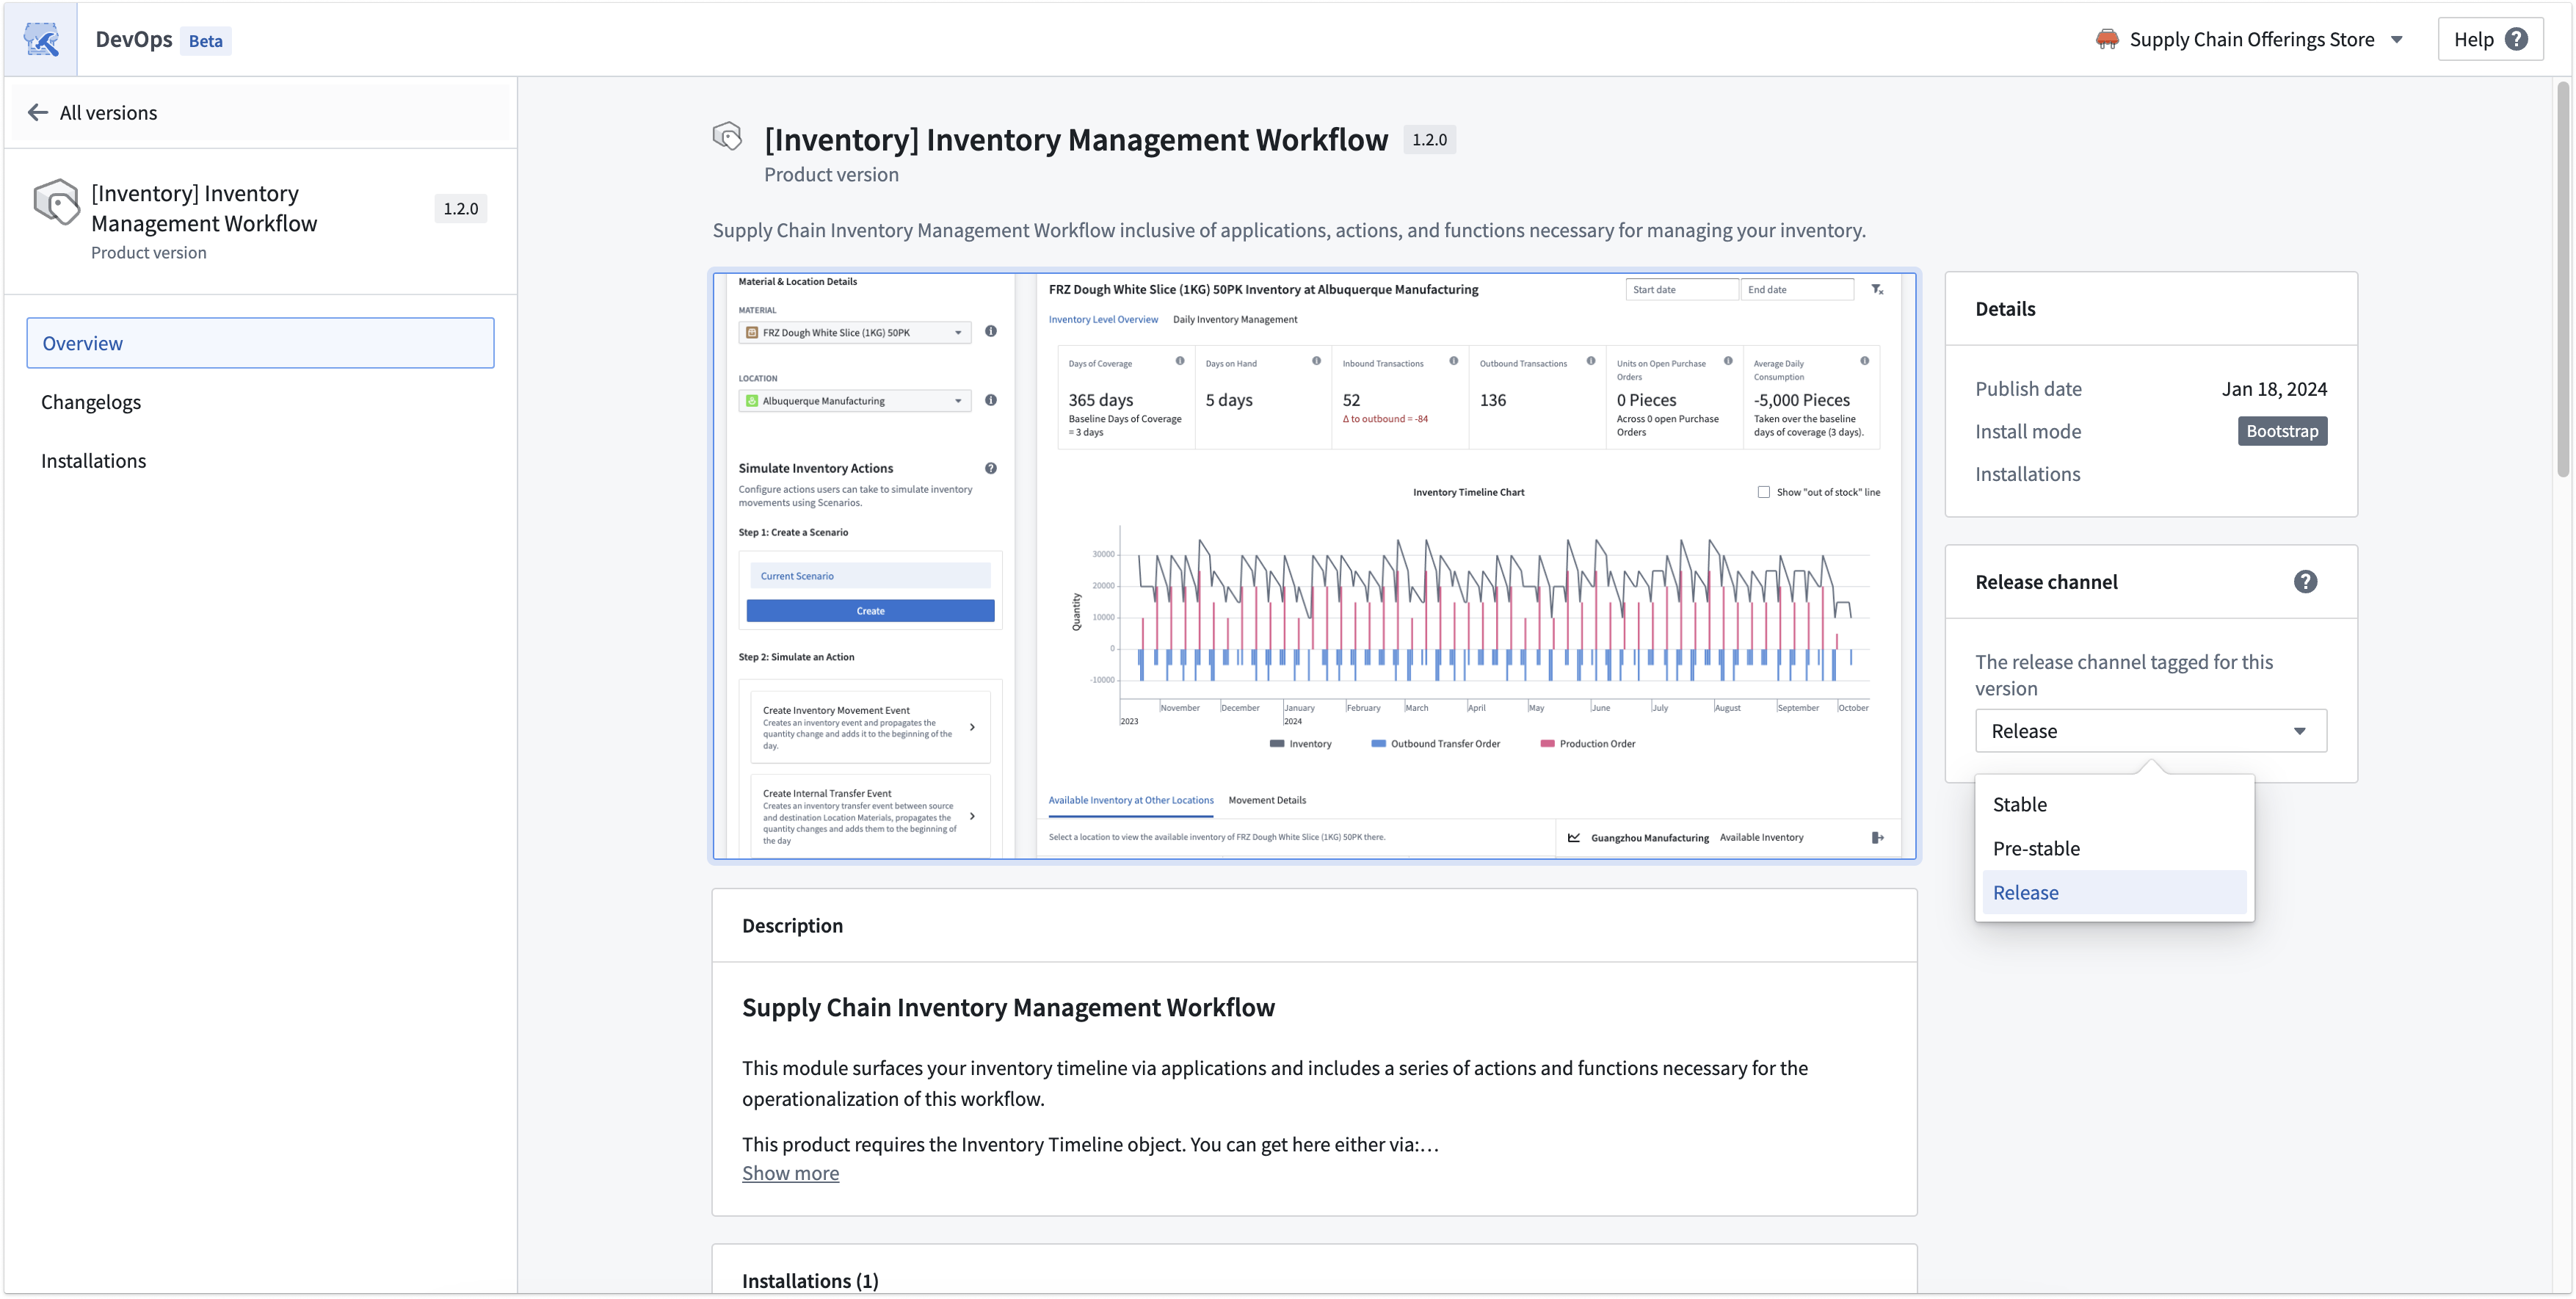Open the Overview sidebar tab
The width and height of the screenshot is (2576, 1299).
[x=260, y=343]
